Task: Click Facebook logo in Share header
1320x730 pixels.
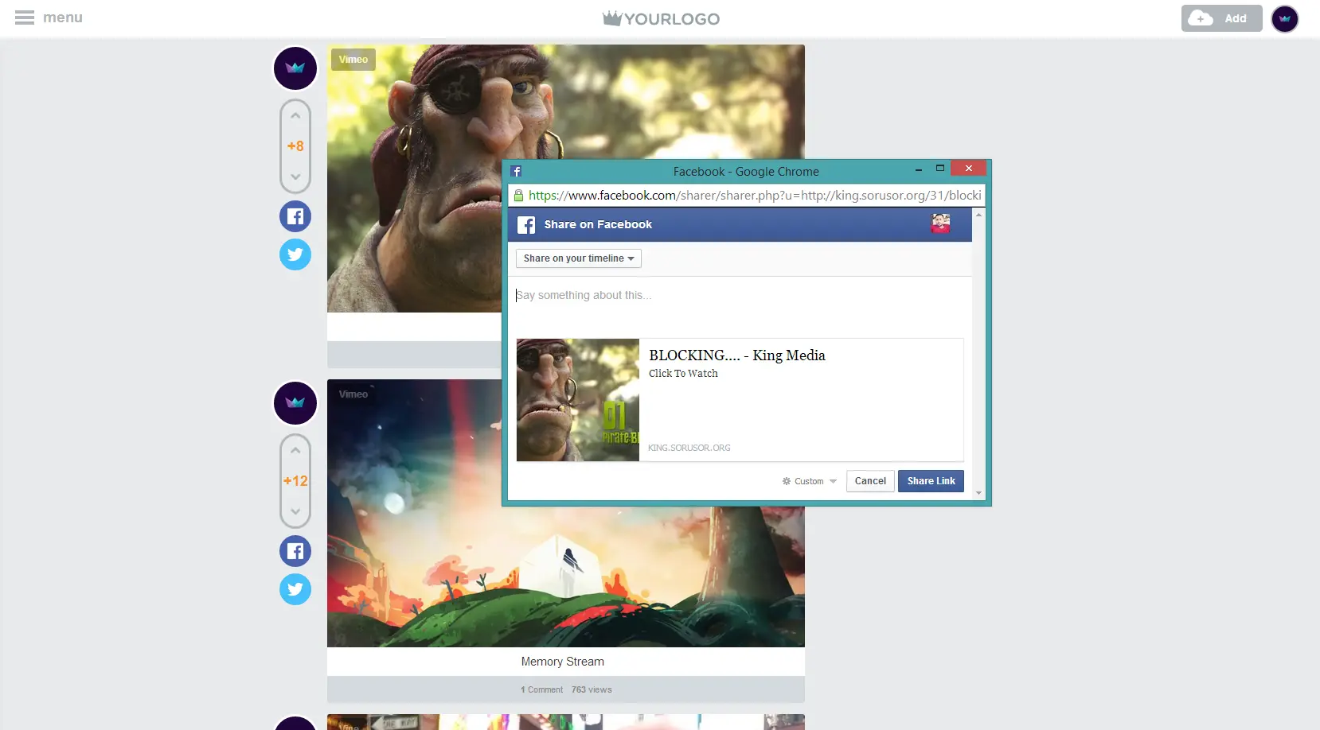Action: tap(526, 225)
